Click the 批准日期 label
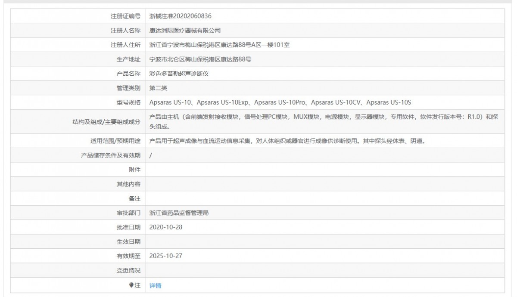The height and width of the screenshot is (297, 517). click(128, 227)
